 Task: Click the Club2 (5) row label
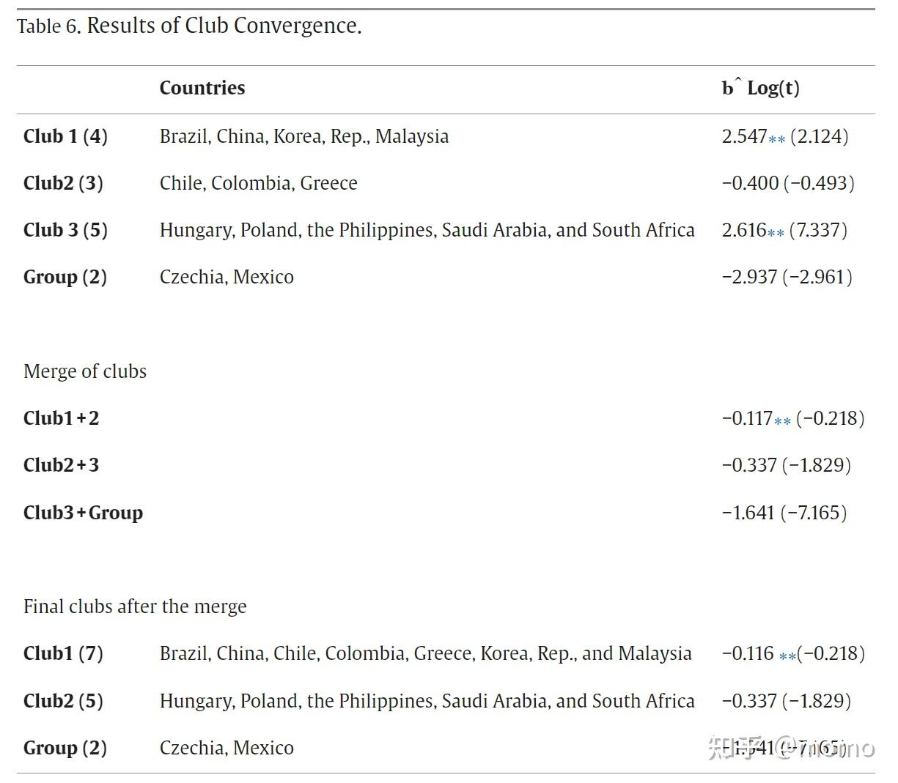pyautogui.click(x=63, y=701)
